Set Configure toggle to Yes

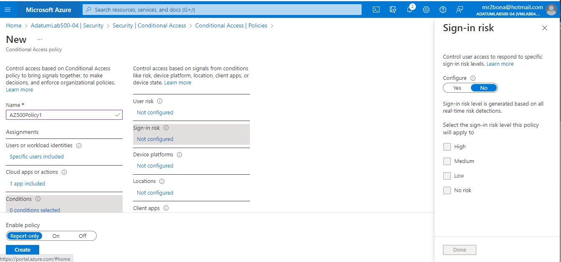(457, 88)
